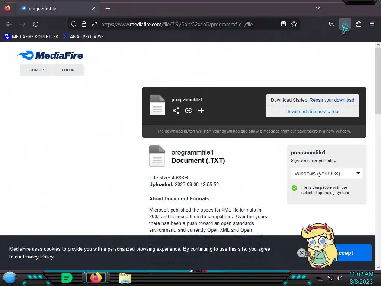Open the Firefox hamburger menu
381x286 pixels.
tap(372, 24)
